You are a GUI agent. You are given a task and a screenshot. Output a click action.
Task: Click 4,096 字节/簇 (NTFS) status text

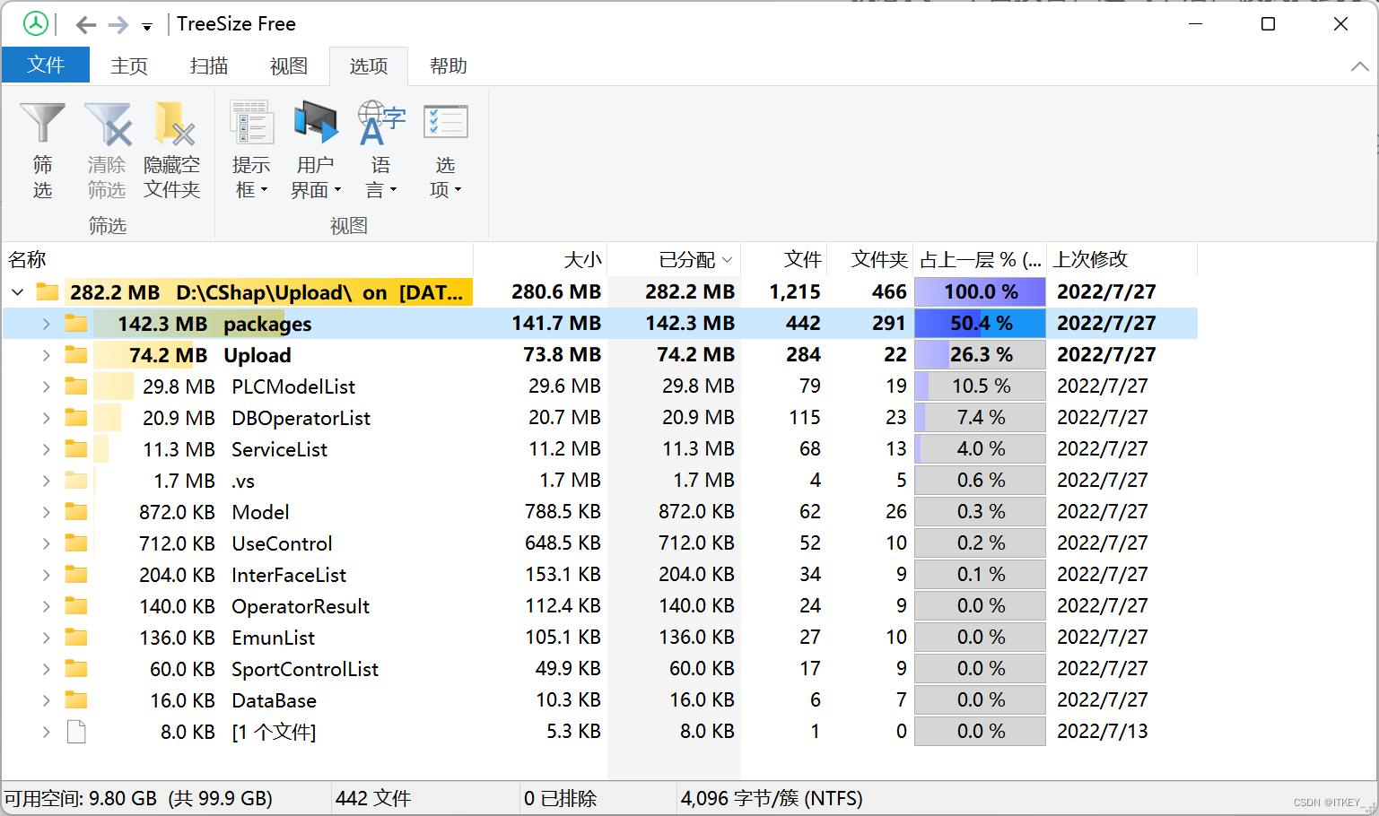coord(772,798)
